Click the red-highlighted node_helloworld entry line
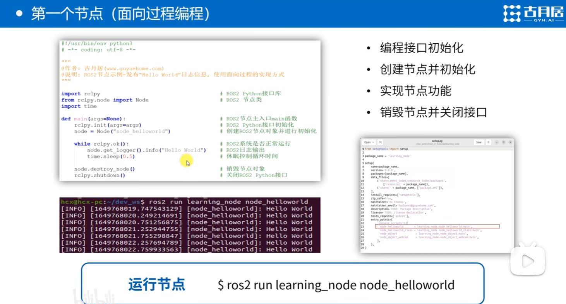The height and width of the screenshot is (304, 566). 437,226
